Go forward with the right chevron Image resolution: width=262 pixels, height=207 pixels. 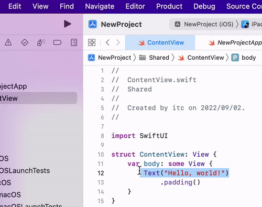118,42
